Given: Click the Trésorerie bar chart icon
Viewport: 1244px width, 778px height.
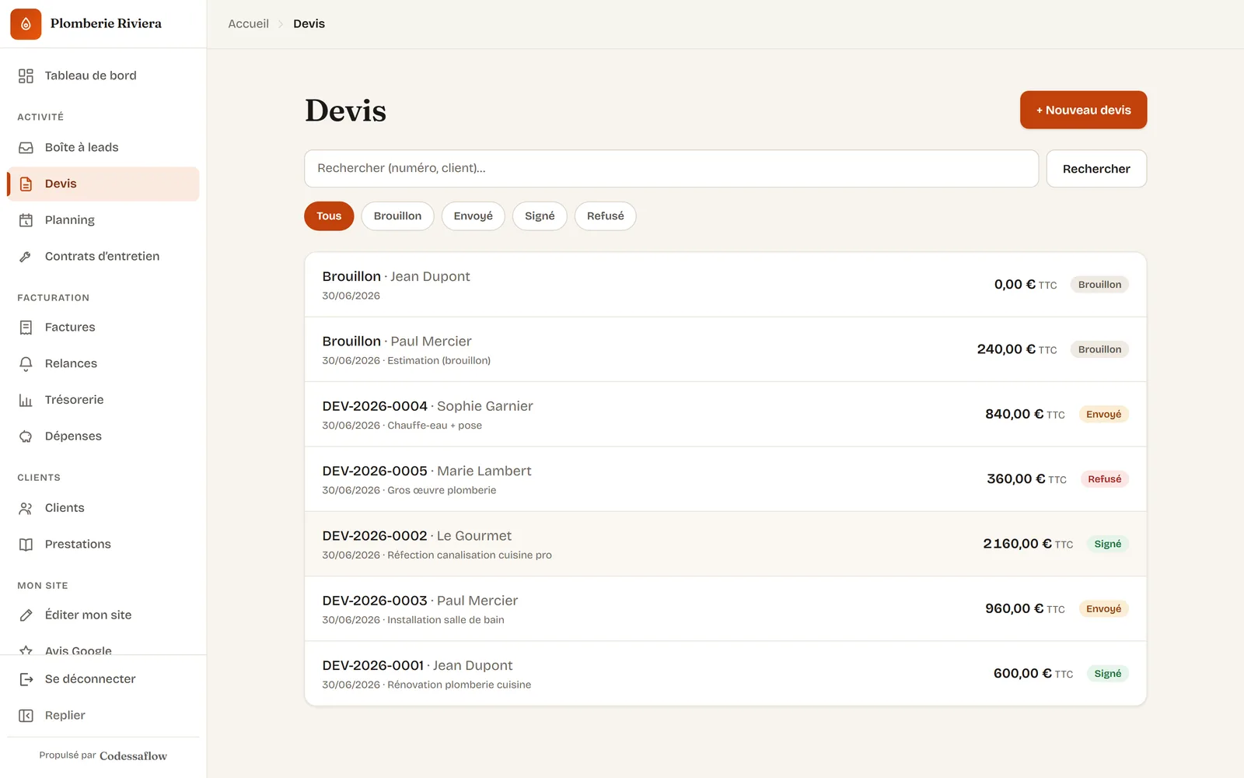Looking at the screenshot, I should point(26,400).
